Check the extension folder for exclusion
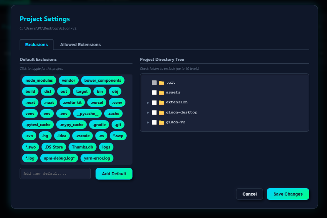 click(x=154, y=102)
